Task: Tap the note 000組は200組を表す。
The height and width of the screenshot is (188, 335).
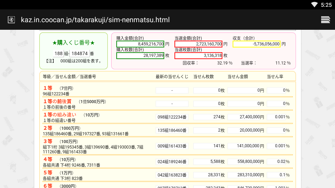Action: click(81, 61)
